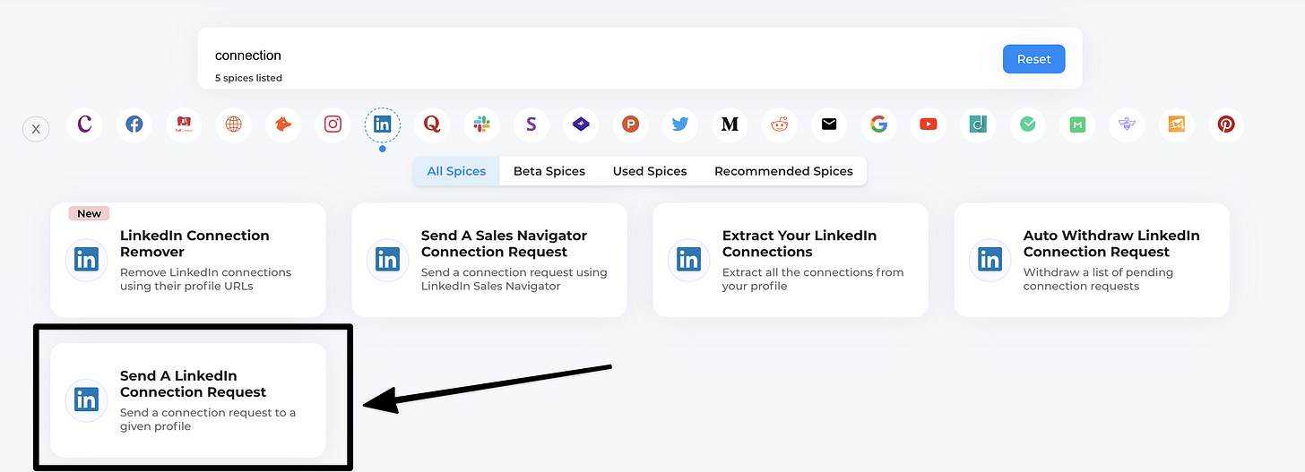Click the pink 'New' badge
Screen dimensions: 1305x472
pyautogui.click(x=89, y=213)
